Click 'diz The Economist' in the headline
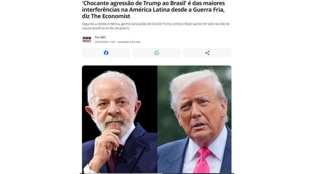Screen dimensions: 314x174 106,16
